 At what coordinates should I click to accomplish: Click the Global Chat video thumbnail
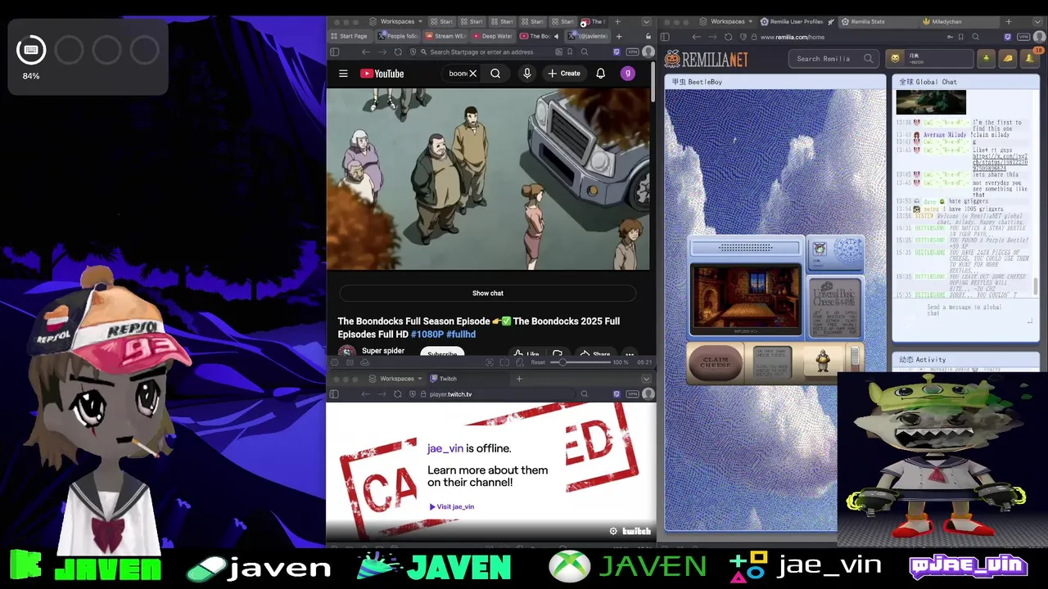click(931, 101)
